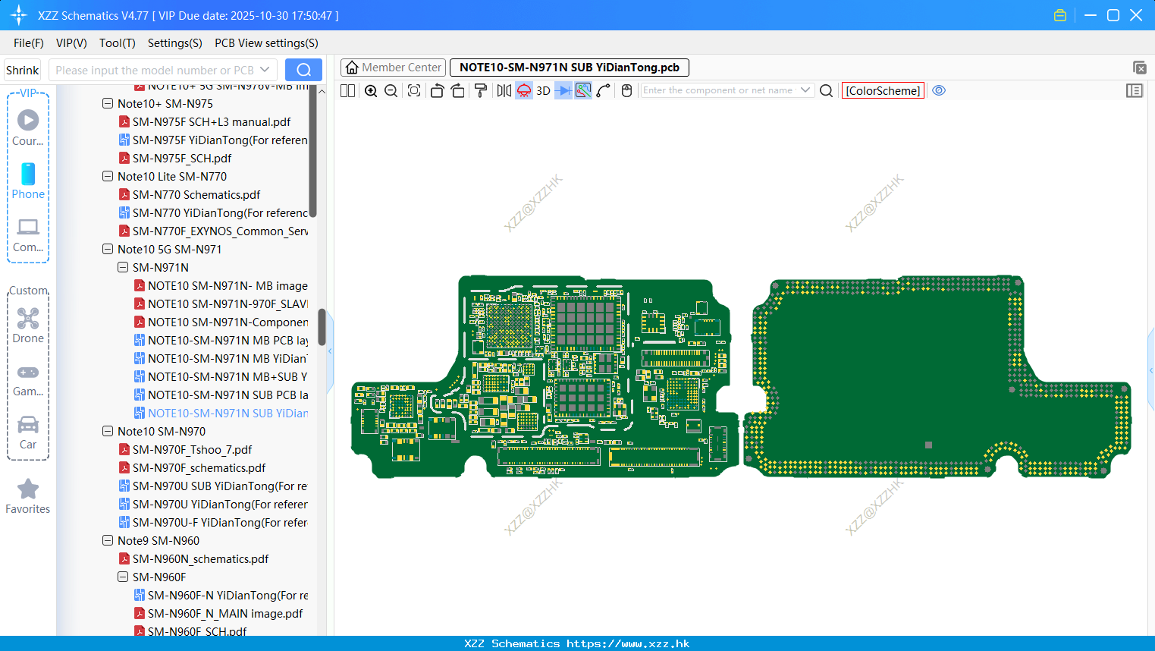
Task: Mirror/flip the PCB board
Action: click(x=504, y=90)
